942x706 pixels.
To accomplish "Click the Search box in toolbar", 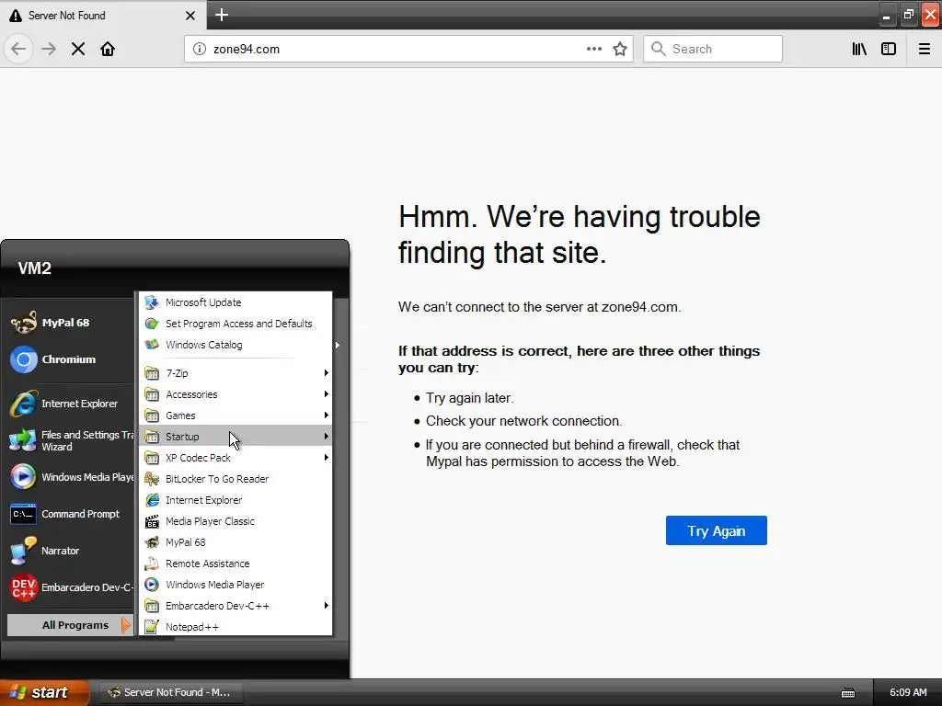I will pyautogui.click(x=713, y=49).
